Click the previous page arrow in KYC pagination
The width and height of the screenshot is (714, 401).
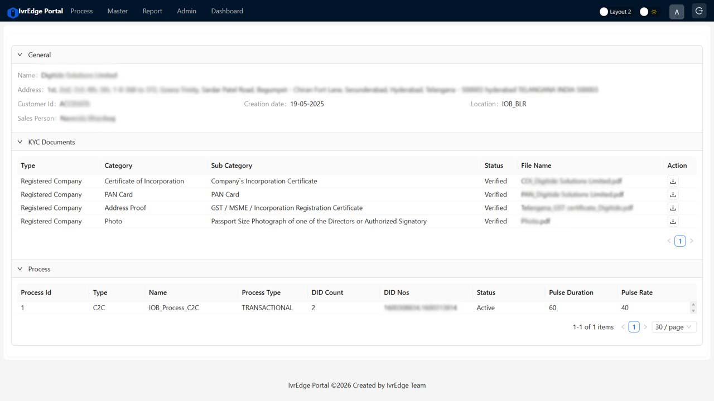click(668, 241)
